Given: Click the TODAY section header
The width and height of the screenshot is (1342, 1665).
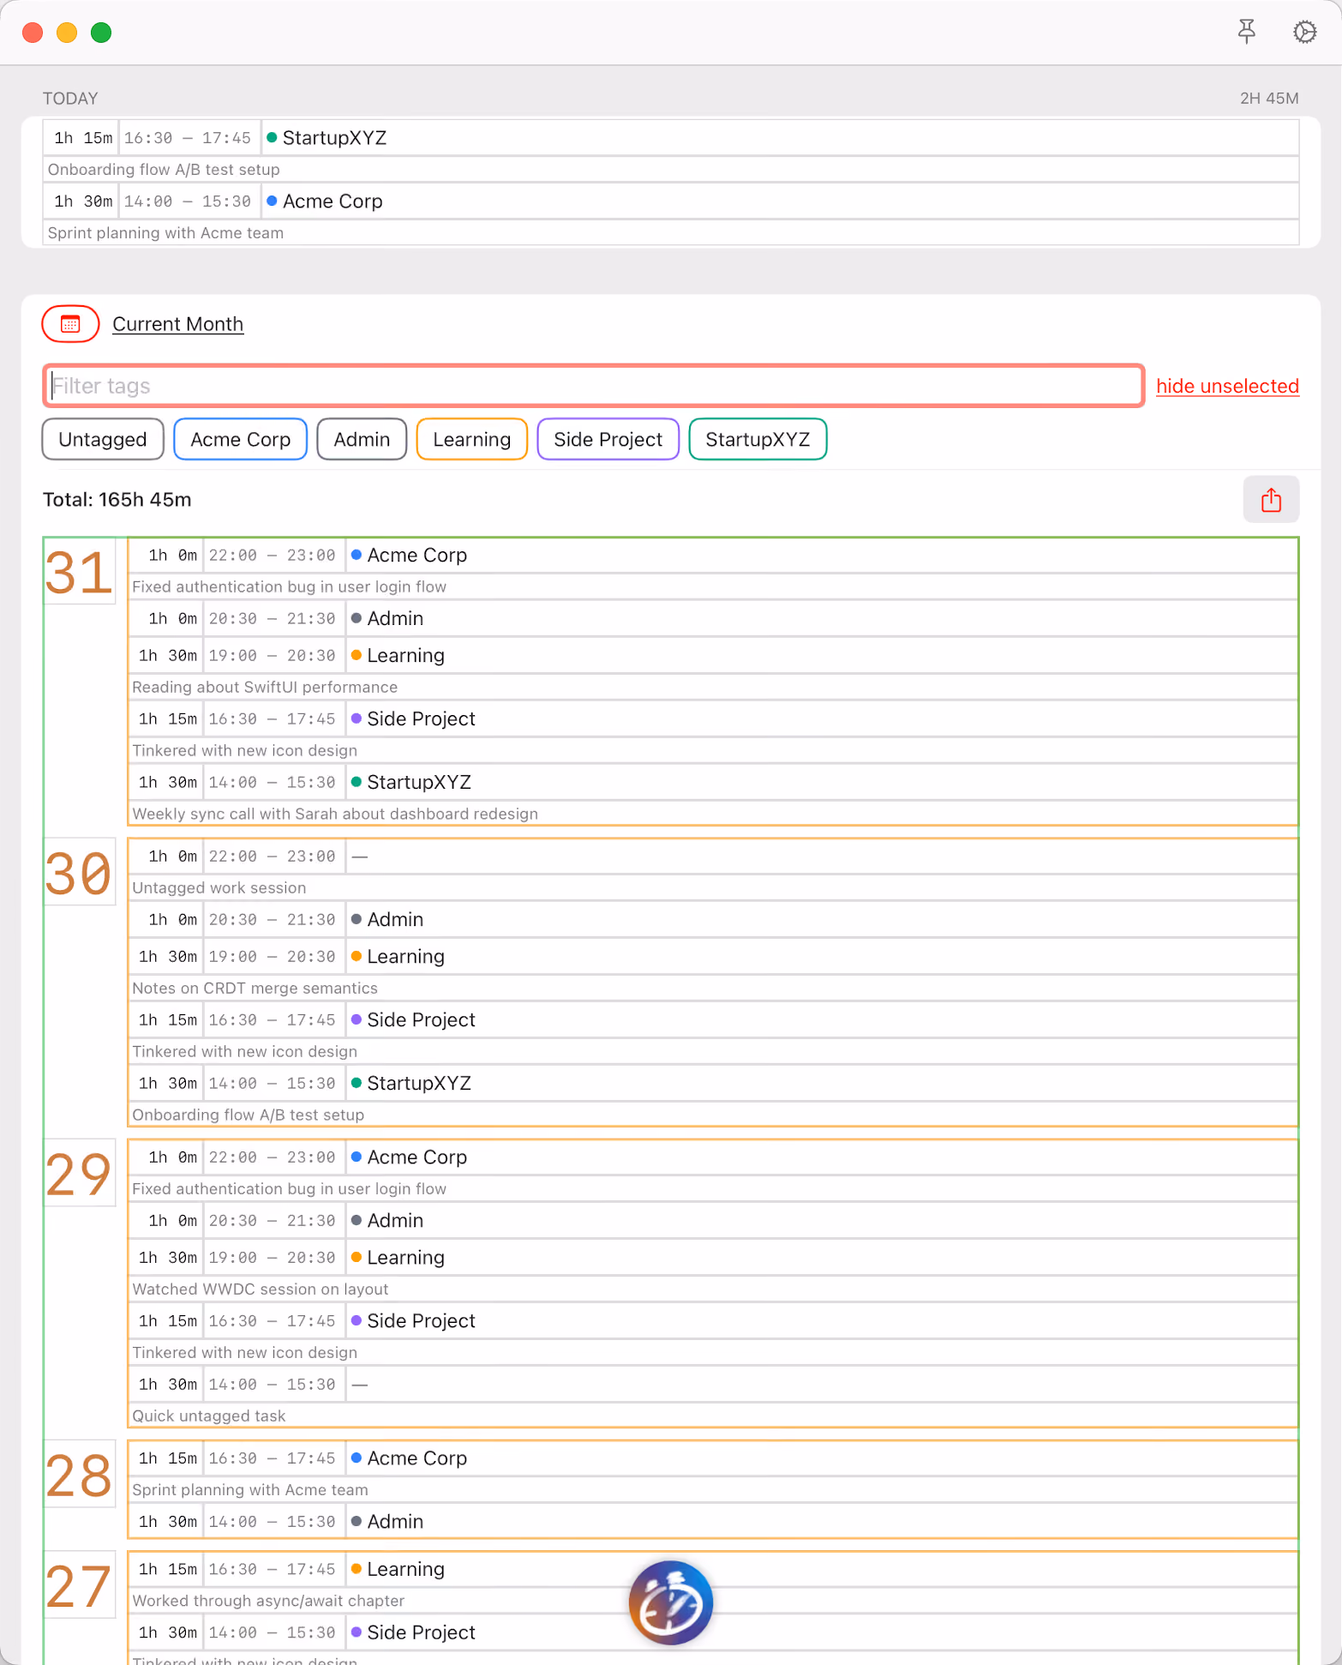Looking at the screenshot, I should [x=70, y=99].
